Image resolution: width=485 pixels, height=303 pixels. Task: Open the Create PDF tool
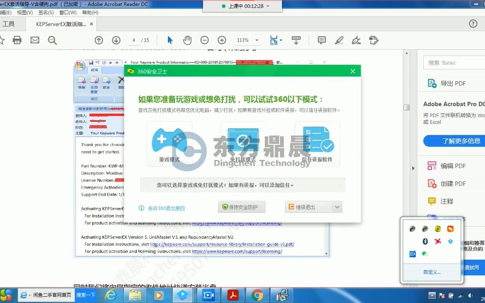point(448,183)
